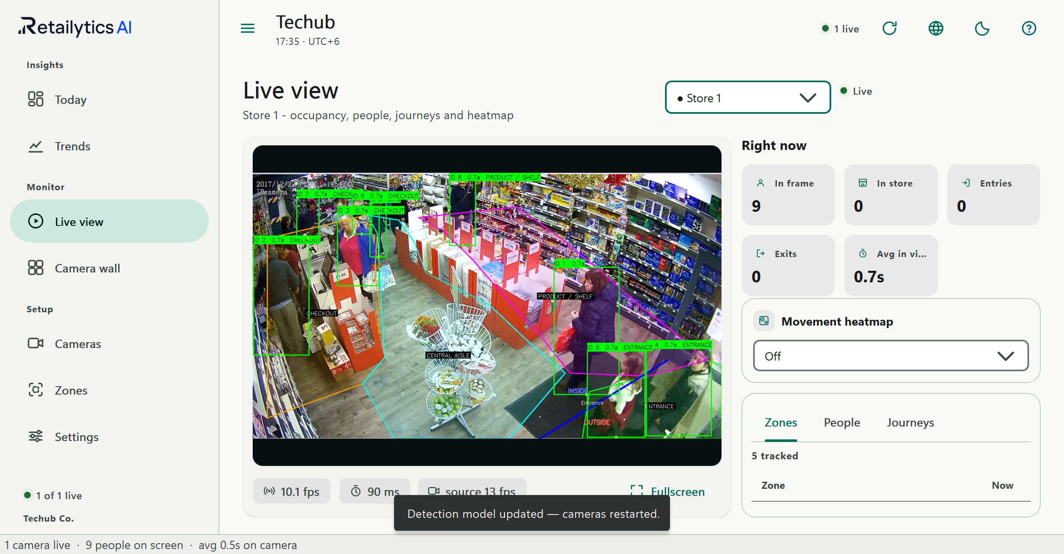The height and width of the screenshot is (554, 1064).
Task: Click the Trends chart icon
Action: pyautogui.click(x=36, y=146)
